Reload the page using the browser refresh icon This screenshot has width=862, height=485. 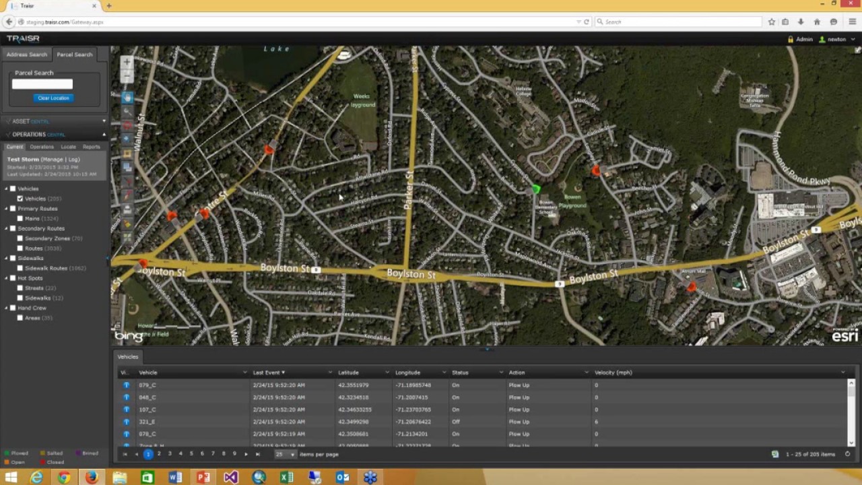coord(587,22)
